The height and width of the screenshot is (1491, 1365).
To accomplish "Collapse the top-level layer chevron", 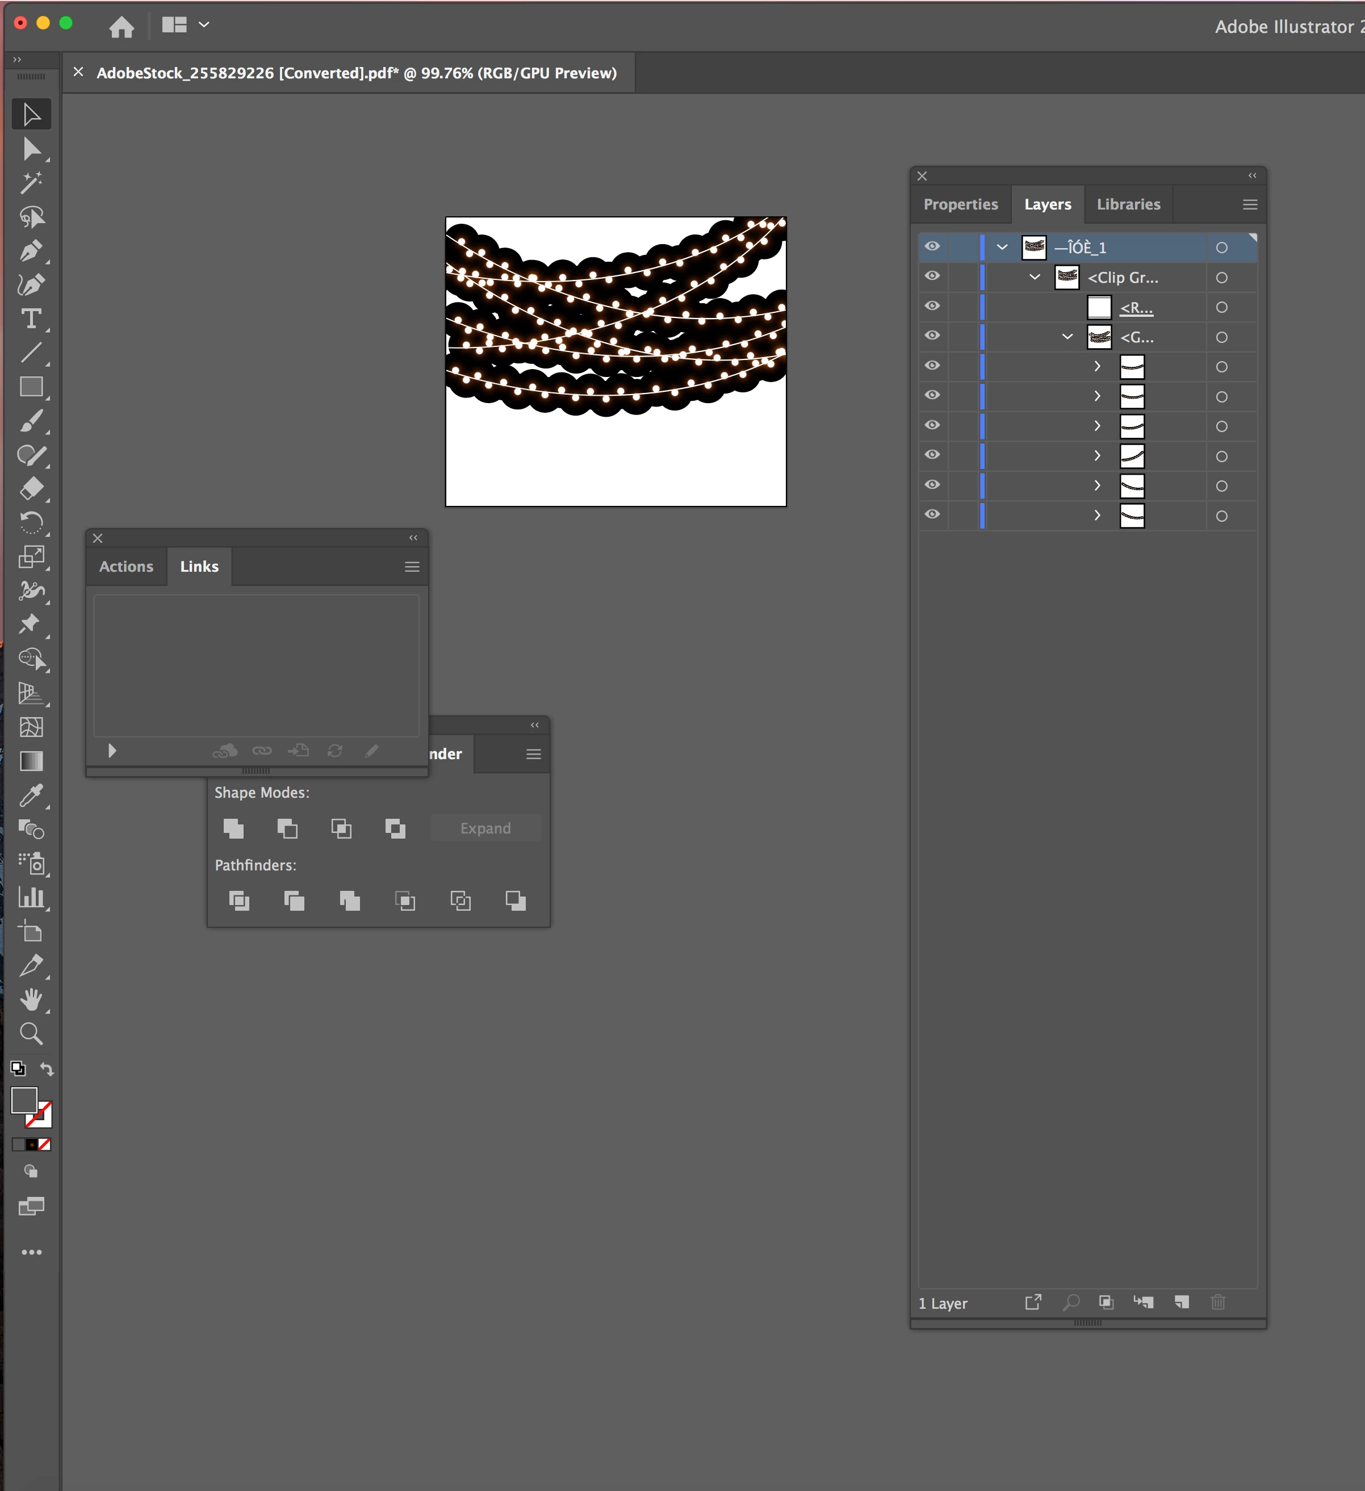I will [x=1002, y=247].
